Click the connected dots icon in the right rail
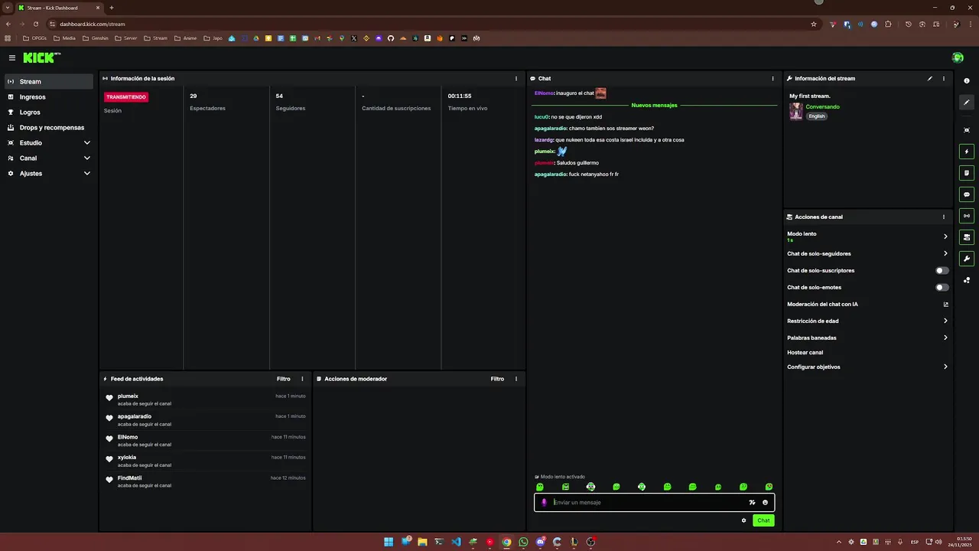 (967, 280)
